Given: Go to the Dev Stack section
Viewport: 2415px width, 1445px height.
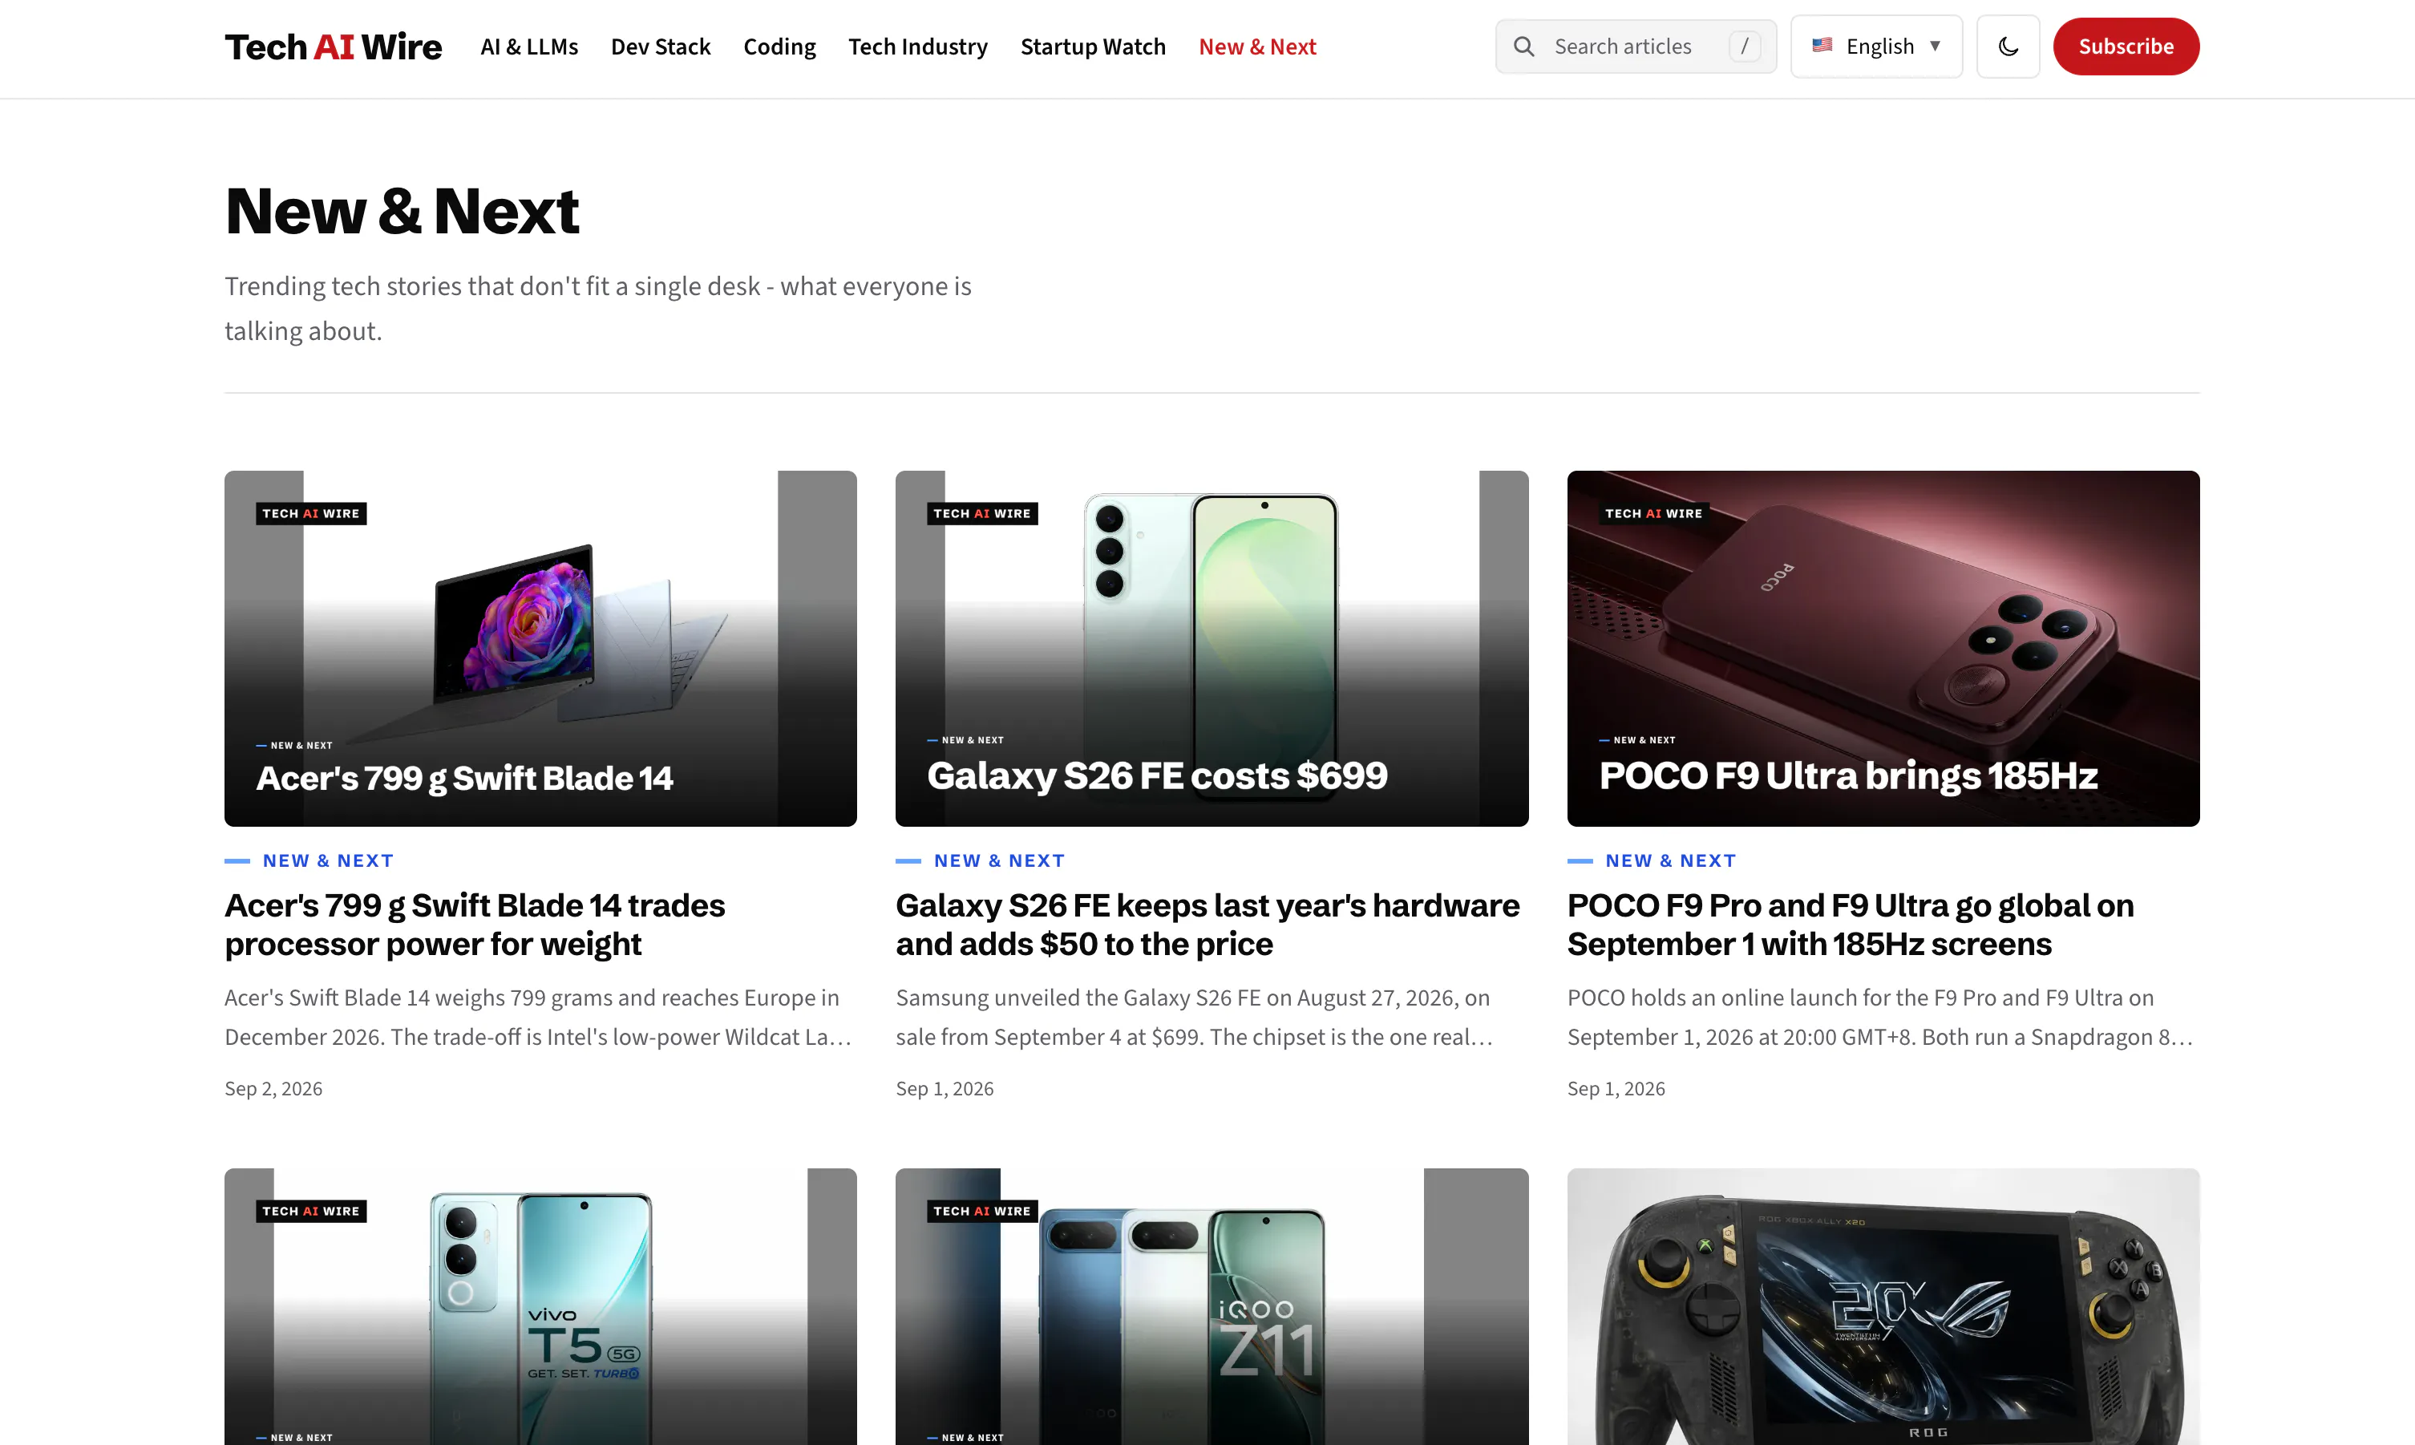Looking at the screenshot, I should click(661, 47).
